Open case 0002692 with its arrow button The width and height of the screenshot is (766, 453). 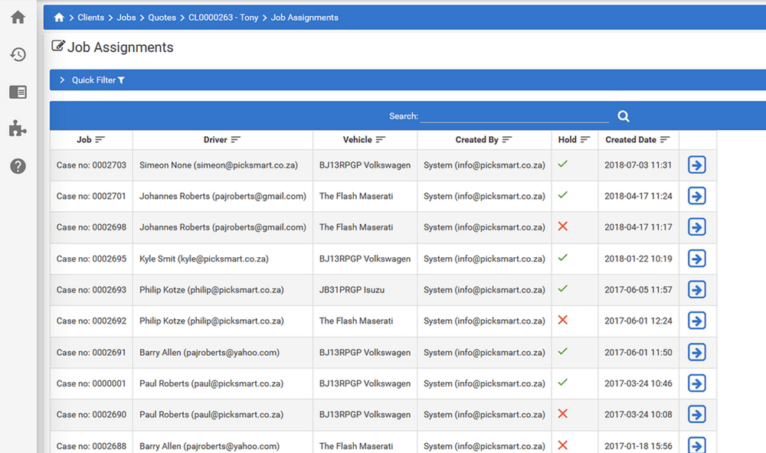tap(696, 321)
